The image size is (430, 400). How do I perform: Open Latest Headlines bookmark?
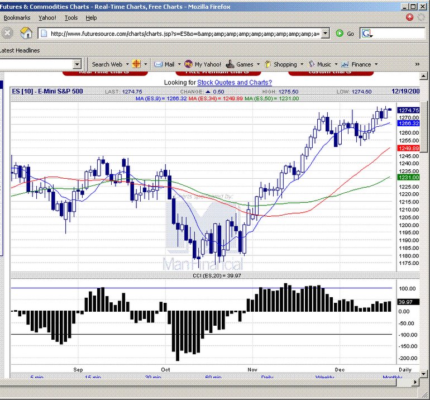coord(20,50)
